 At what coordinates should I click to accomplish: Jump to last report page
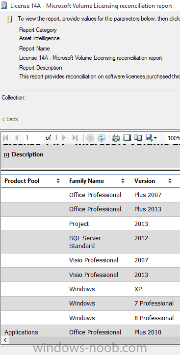coord(75,137)
